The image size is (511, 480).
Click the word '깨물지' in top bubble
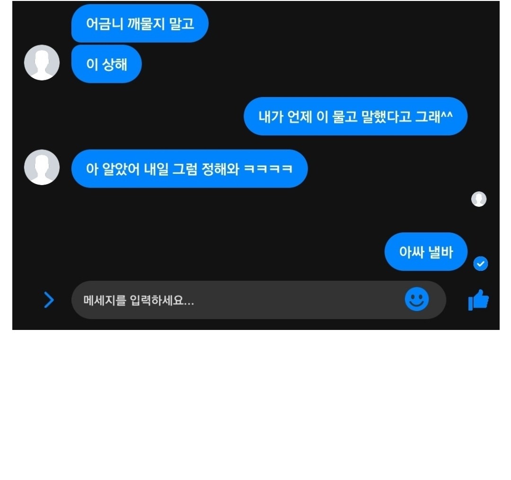pyautogui.click(x=146, y=24)
